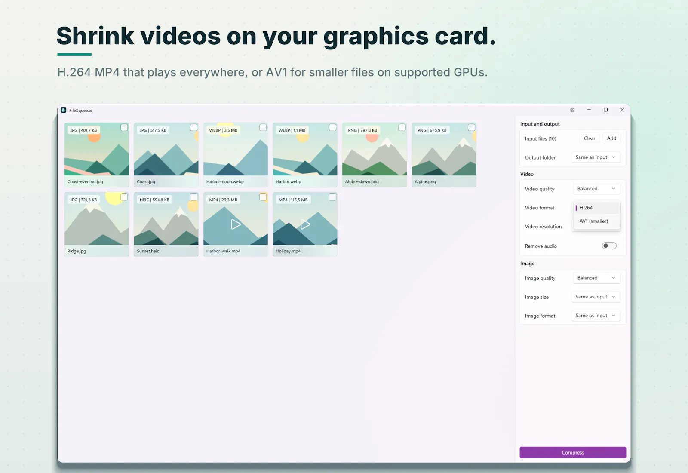Click the 'WEBP | 3,5 MB' badge

click(223, 130)
